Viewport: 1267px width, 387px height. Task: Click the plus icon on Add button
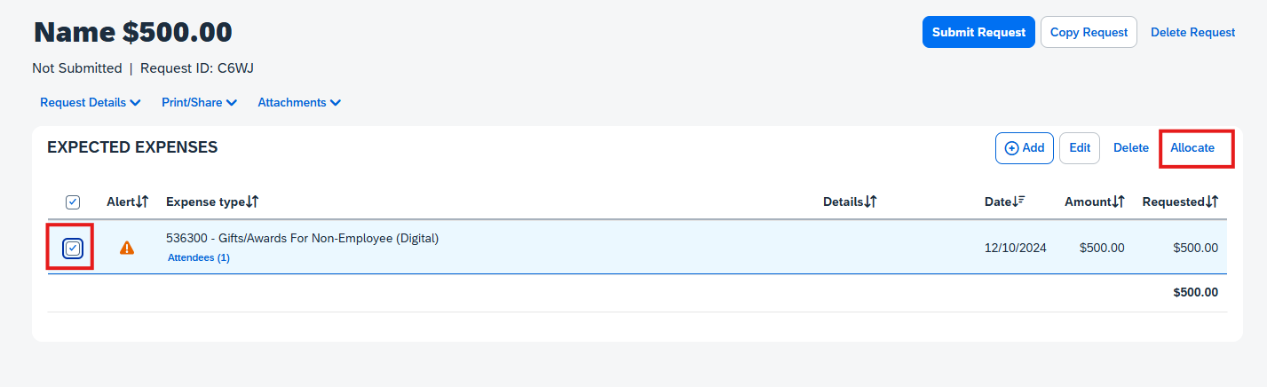(1011, 148)
